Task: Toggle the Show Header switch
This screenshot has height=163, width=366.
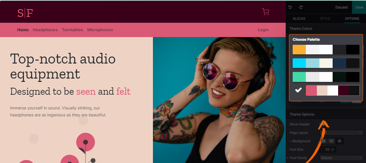Action: (323, 124)
